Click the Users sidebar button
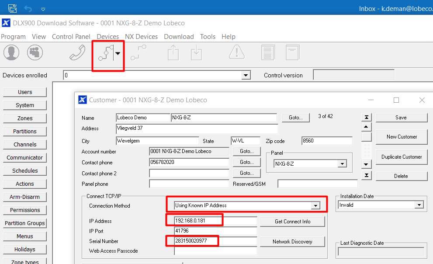 point(25,92)
